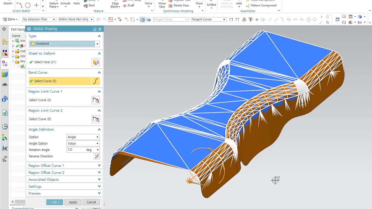
Task: Select the Circle sketch tool
Action: pos(28,5)
